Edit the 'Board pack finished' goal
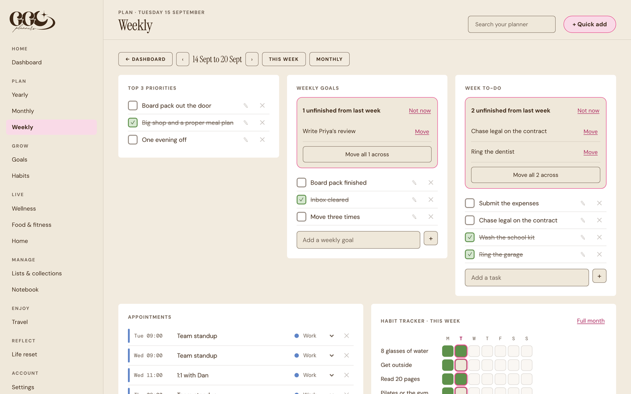The width and height of the screenshot is (631, 394). click(x=414, y=182)
